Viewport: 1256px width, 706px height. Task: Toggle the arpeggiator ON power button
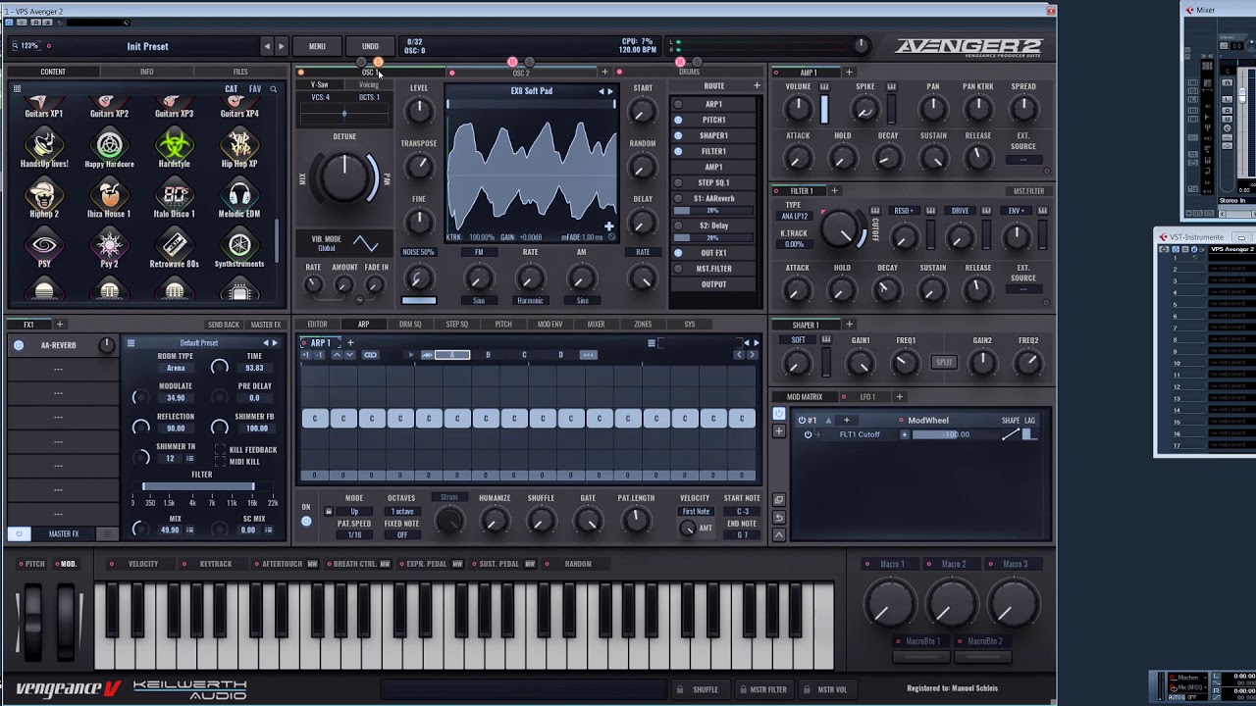coord(306,521)
